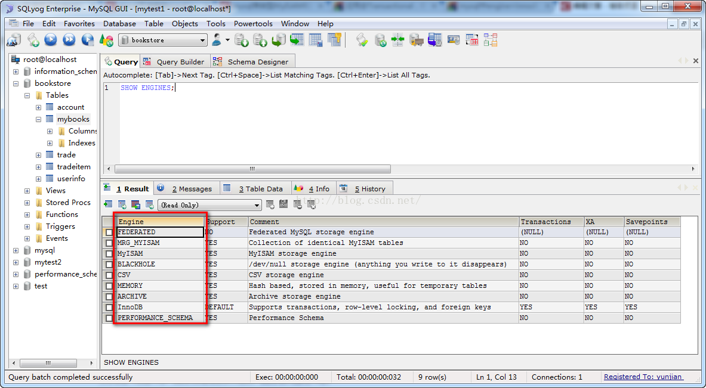Close the query tab with the X button
This screenshot has width=706, height=388.
point(696,61)
